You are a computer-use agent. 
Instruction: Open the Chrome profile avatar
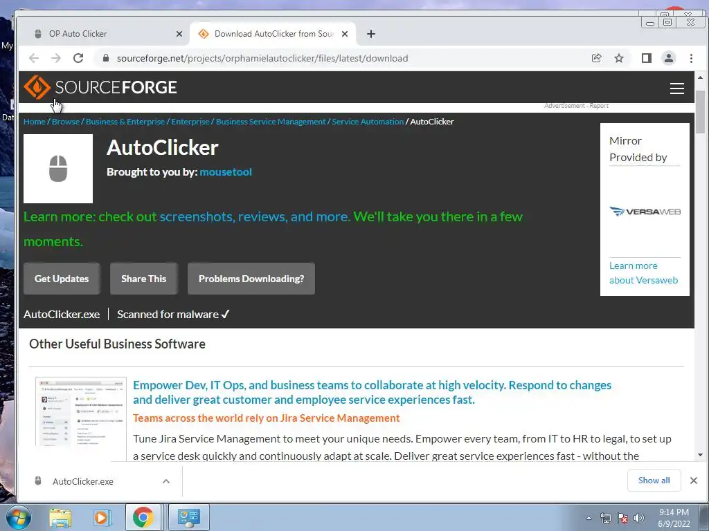pos(668,58)
